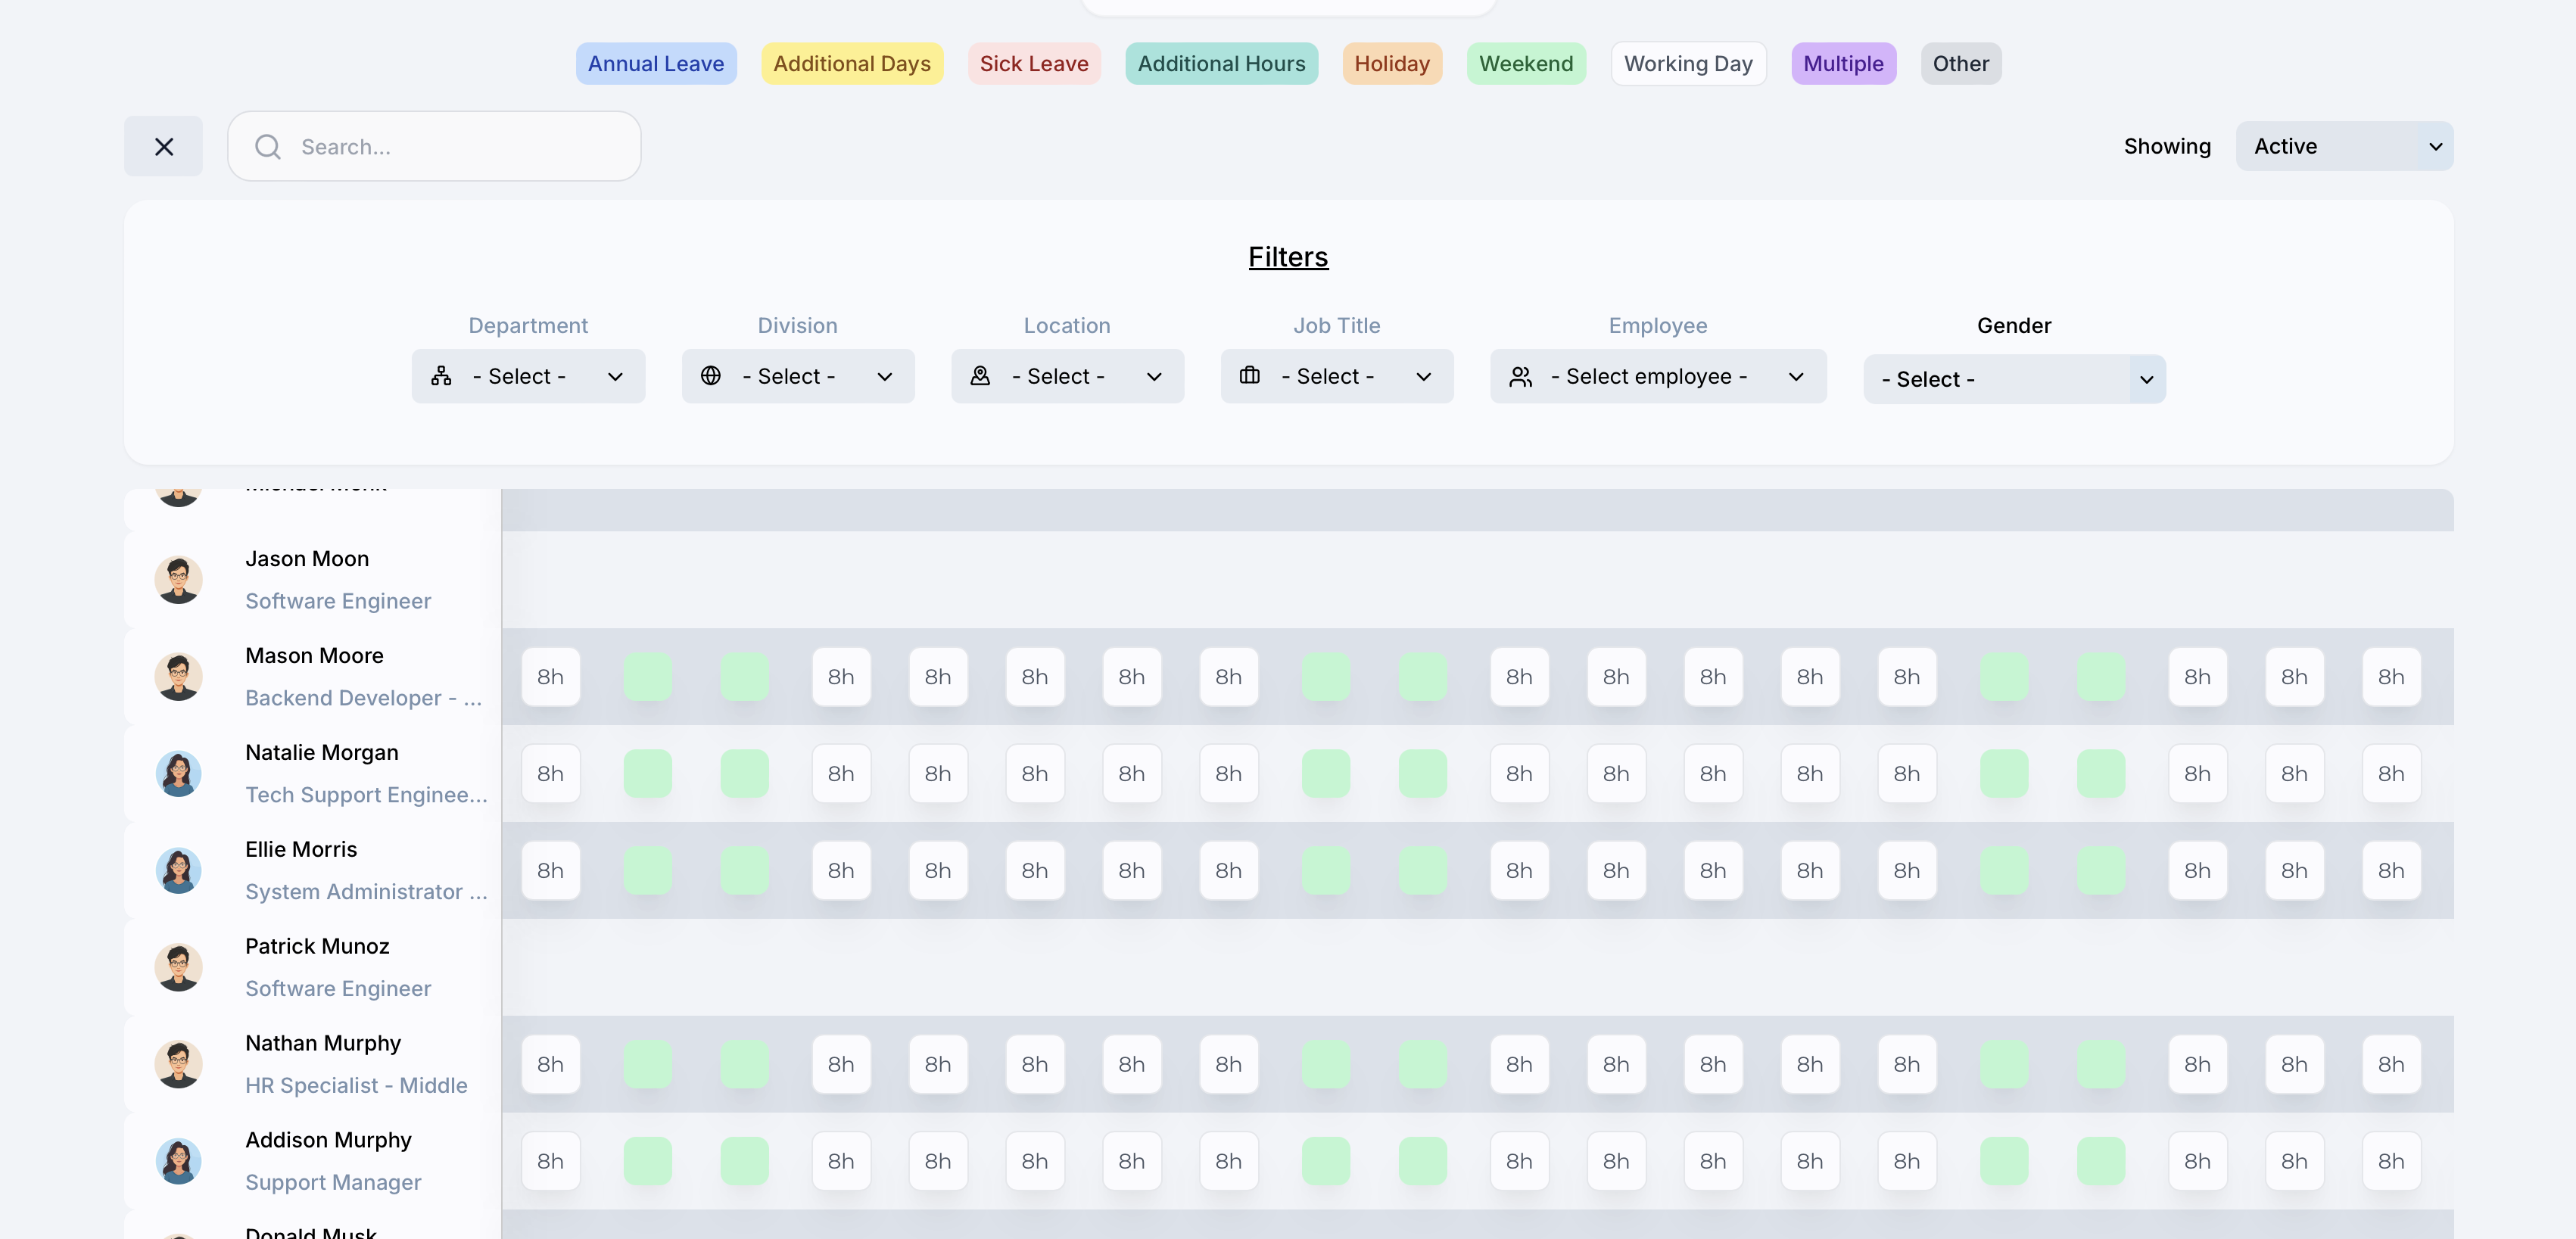The height and width of the screenshot is (1239, 2576).
Task: Click the Filters heading
Action: [1288, 257]
